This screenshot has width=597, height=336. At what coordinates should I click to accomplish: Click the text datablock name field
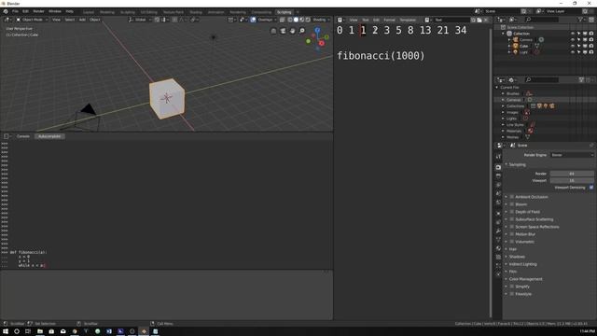pos(451,20)
